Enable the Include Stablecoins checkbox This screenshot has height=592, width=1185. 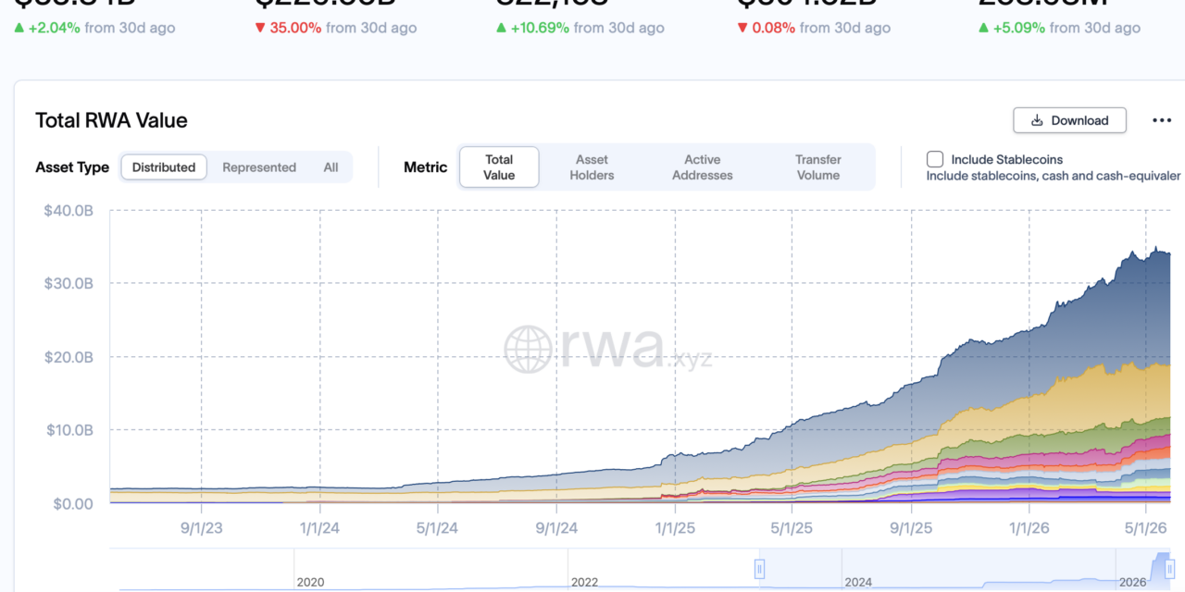[935, 159]
